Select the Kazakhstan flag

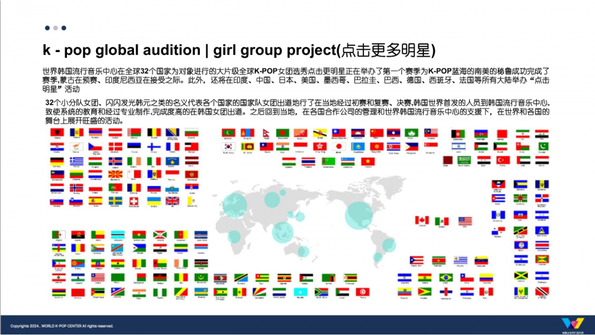coord(358,146)
